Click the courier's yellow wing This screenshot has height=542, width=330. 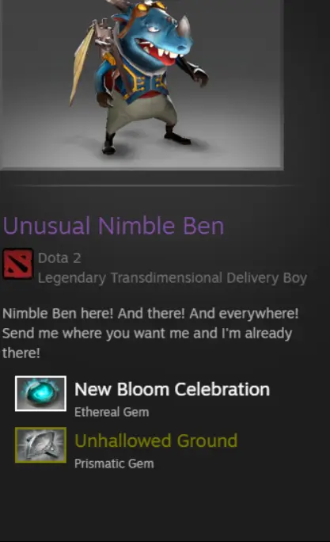tap(82, 64)
